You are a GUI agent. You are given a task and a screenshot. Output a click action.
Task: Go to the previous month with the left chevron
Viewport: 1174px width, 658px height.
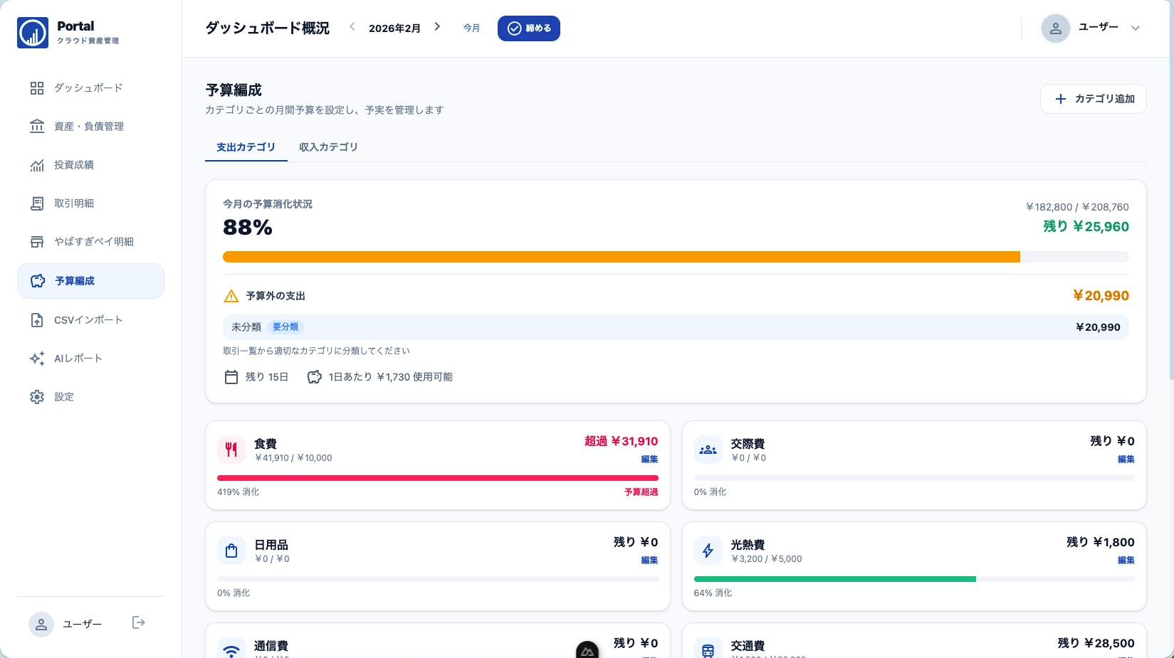[352, 27]
